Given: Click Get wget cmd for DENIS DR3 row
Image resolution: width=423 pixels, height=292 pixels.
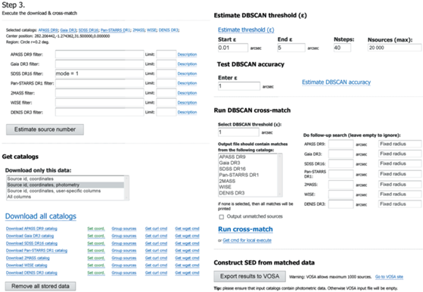Looking at the screenshot, I should coord(187,273).
